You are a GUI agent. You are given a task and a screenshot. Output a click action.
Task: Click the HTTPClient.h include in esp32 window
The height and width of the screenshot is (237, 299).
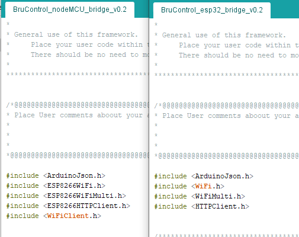pos(202,206)
